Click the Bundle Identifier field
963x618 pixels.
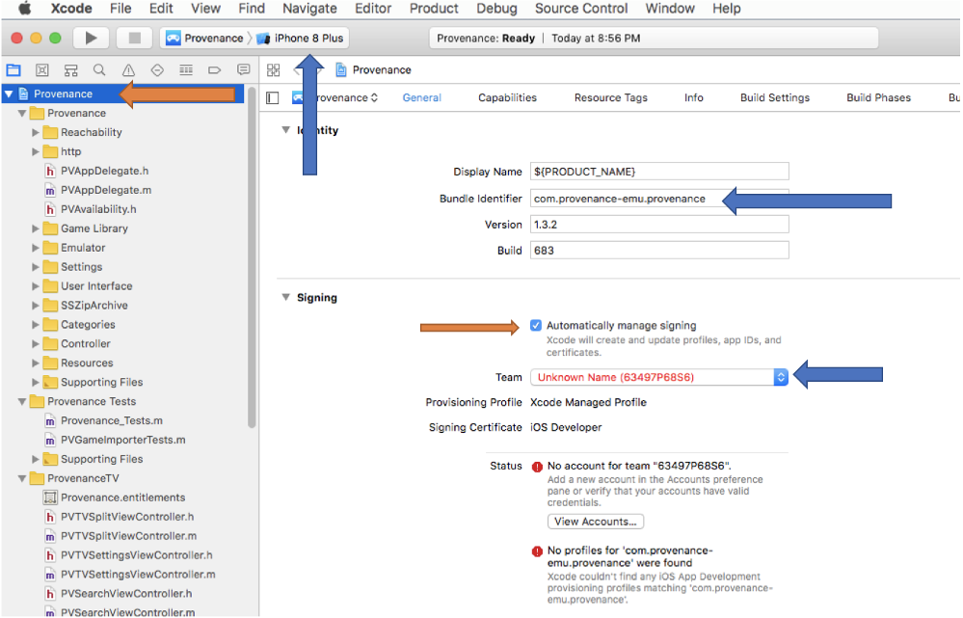[x=659, y=199]
